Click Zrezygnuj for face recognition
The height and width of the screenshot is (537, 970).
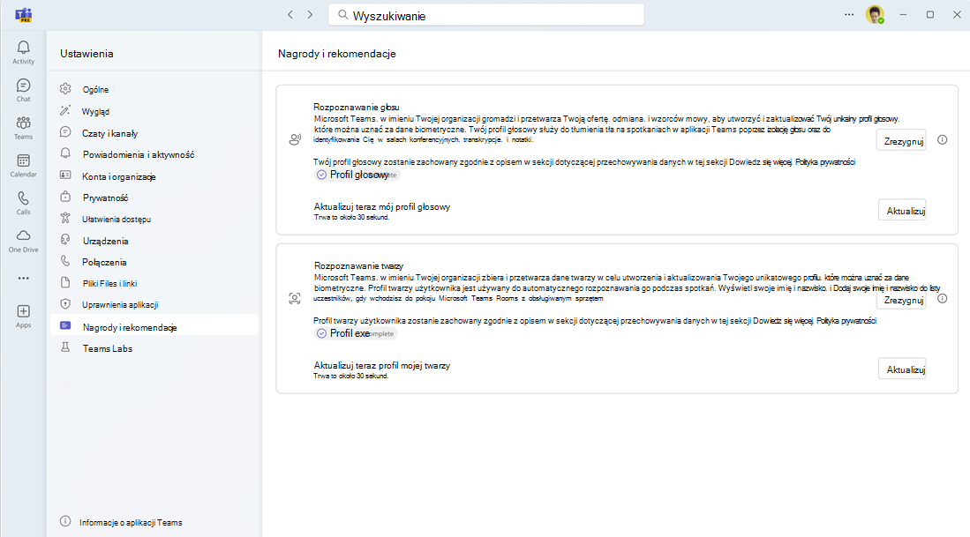903,300
